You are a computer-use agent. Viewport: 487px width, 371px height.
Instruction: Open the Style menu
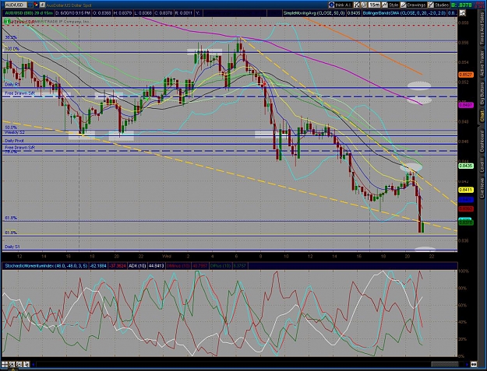pos(393,5)
